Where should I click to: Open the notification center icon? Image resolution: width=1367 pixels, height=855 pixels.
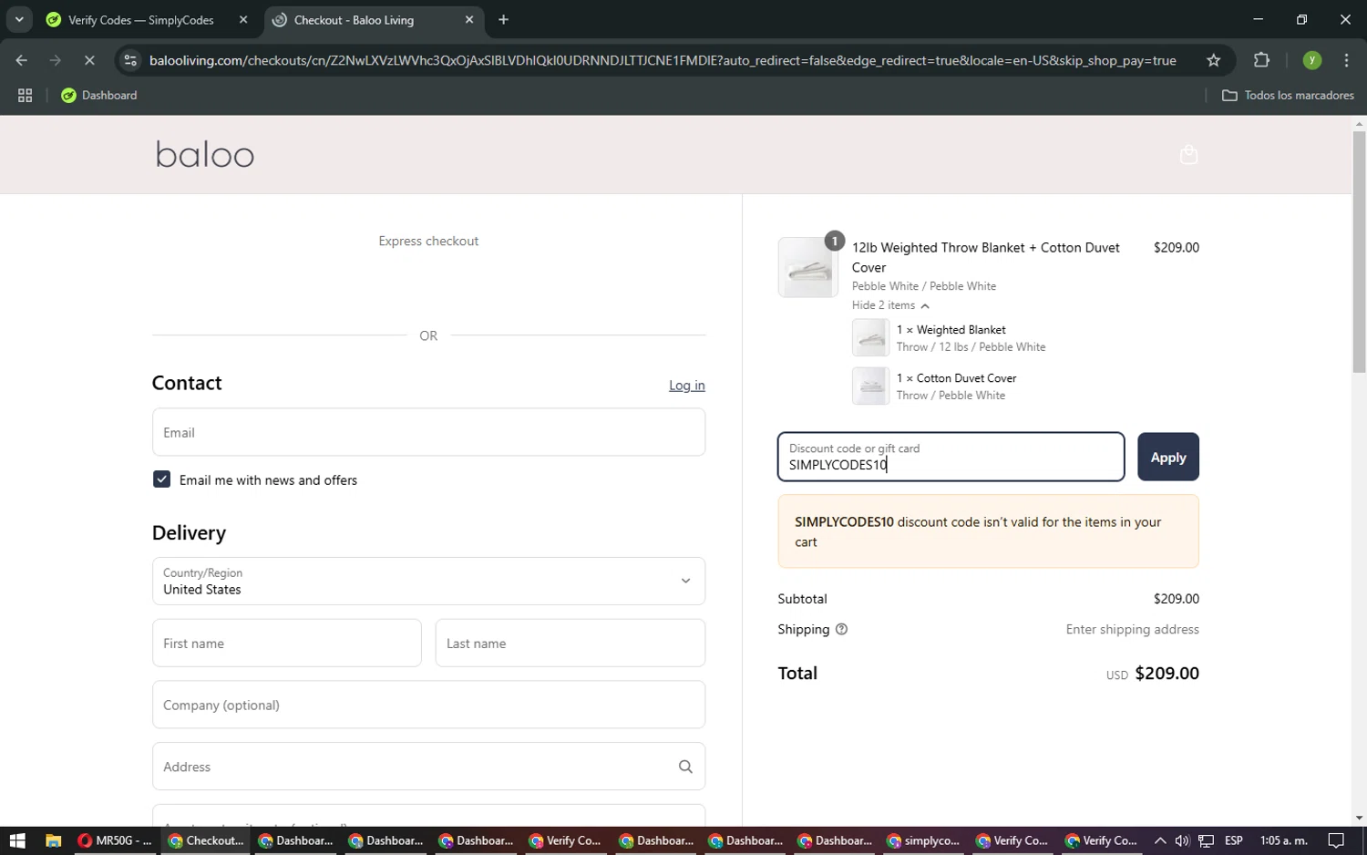click(x=1336, y=840)
